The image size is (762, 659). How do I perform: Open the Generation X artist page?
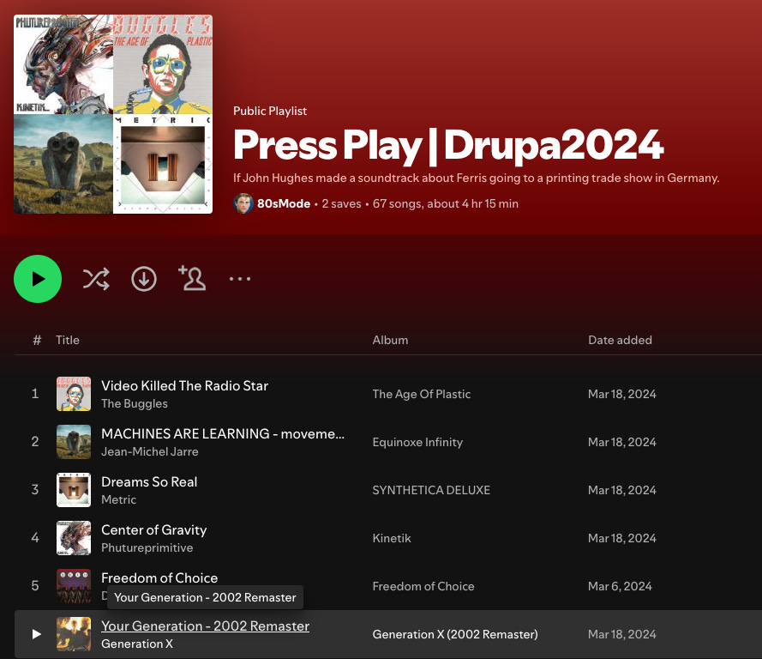[137, 644]
